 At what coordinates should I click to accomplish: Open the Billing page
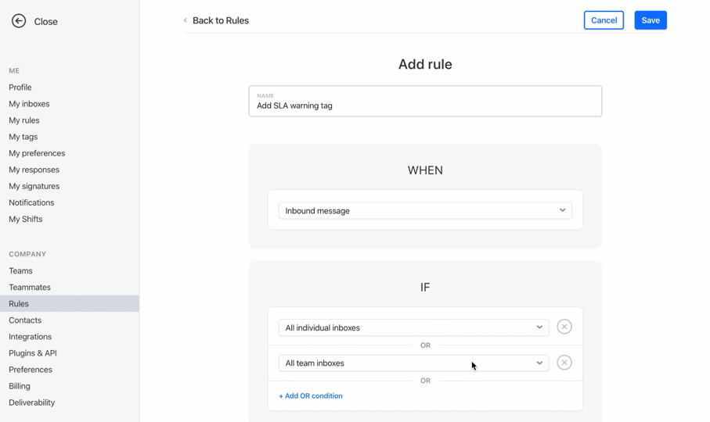pos(20,386)
